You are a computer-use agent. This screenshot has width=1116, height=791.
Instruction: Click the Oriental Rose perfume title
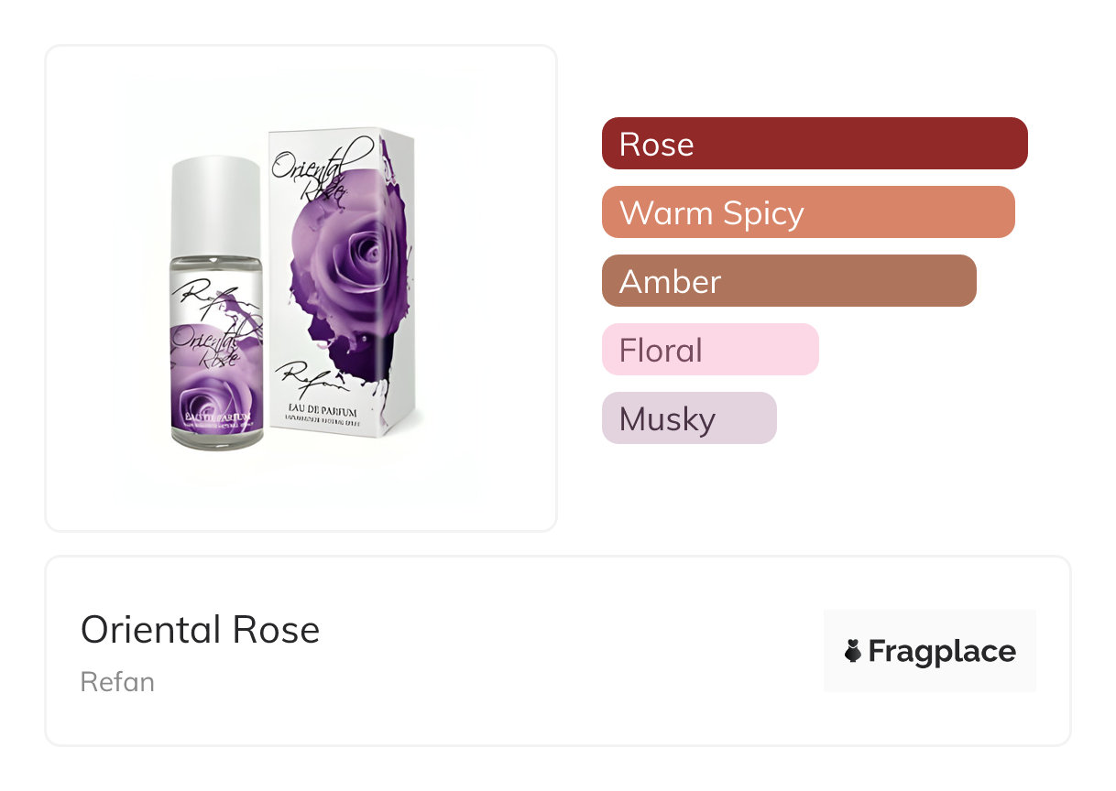[x=200, y=630]
